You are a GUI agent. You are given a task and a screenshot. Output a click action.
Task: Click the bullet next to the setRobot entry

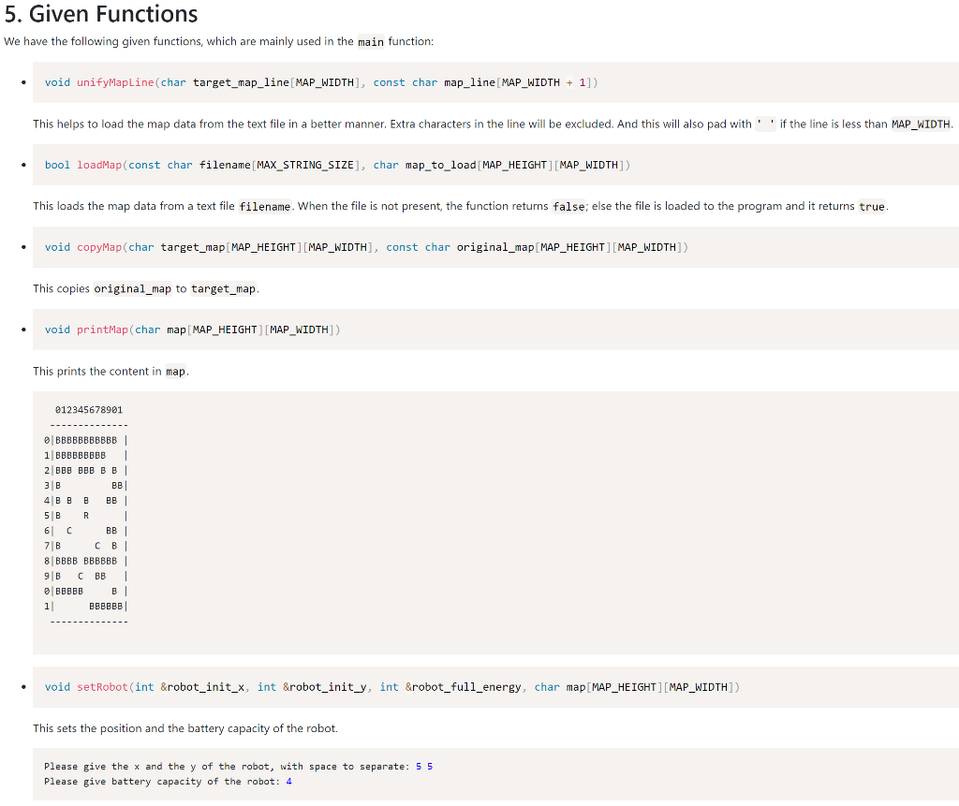pos(23,686)
